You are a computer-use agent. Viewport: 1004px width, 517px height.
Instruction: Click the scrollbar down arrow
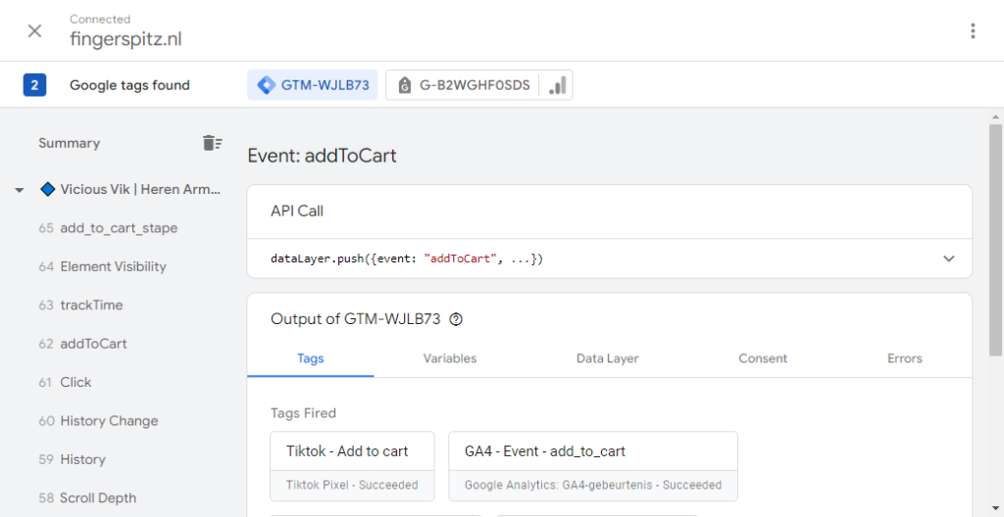click(996, 508)
